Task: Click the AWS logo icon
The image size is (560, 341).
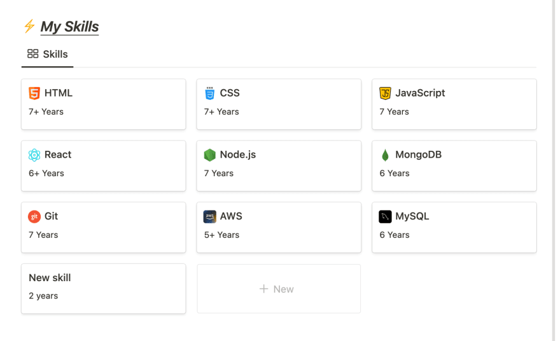Action: (x=209, y=216)
